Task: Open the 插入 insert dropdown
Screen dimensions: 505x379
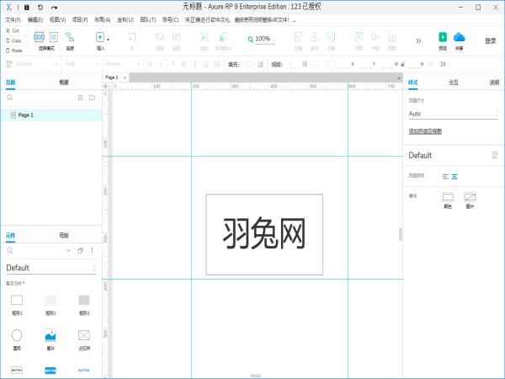Action: tap(102, 38)
